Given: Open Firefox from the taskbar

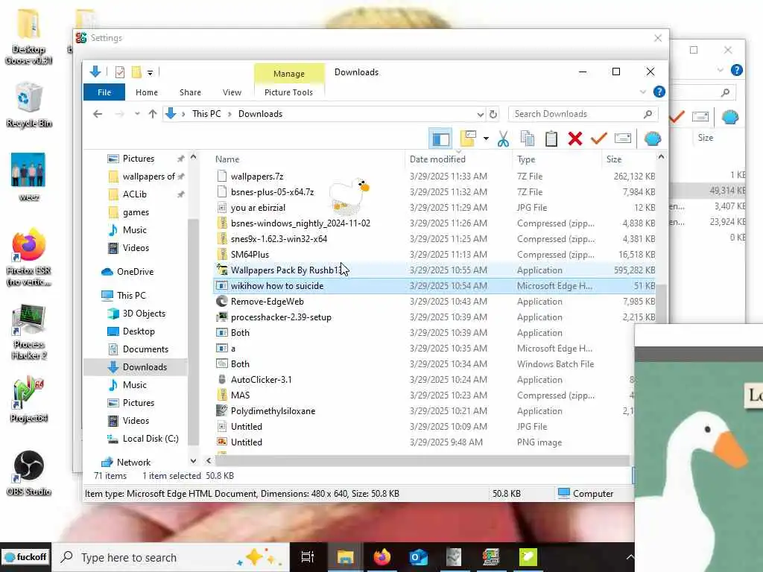Looking at the screenshot, I should [382, 557].
